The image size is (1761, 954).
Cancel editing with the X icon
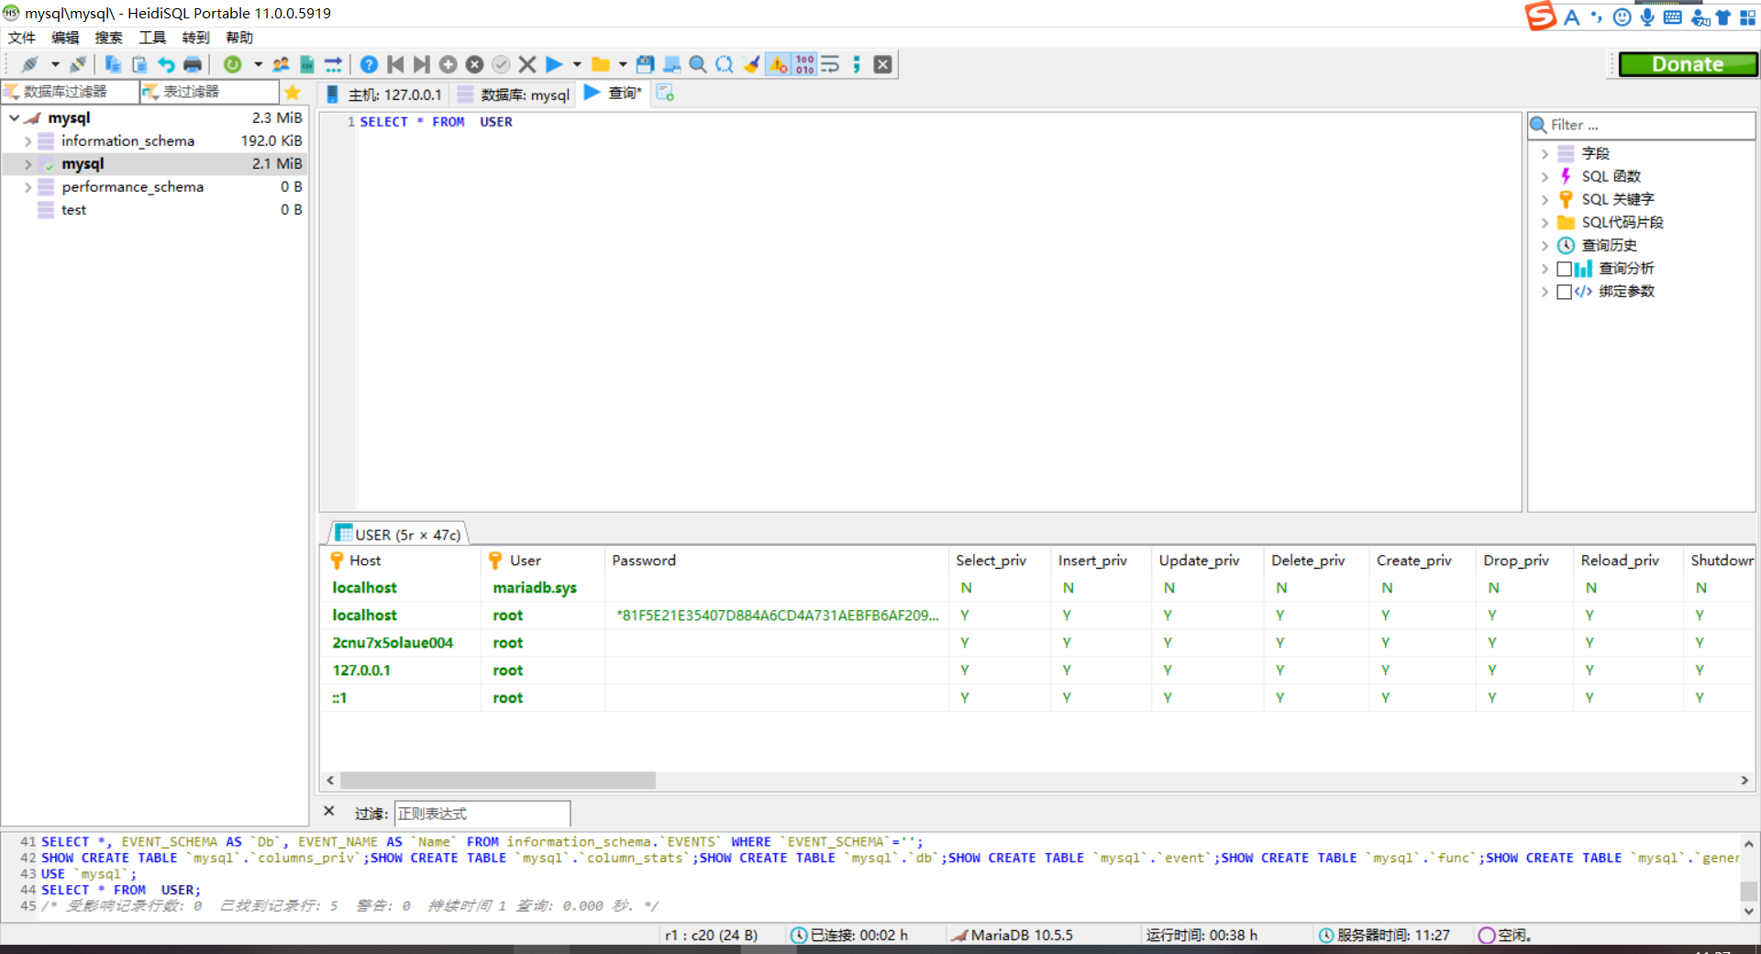point(527,64)
